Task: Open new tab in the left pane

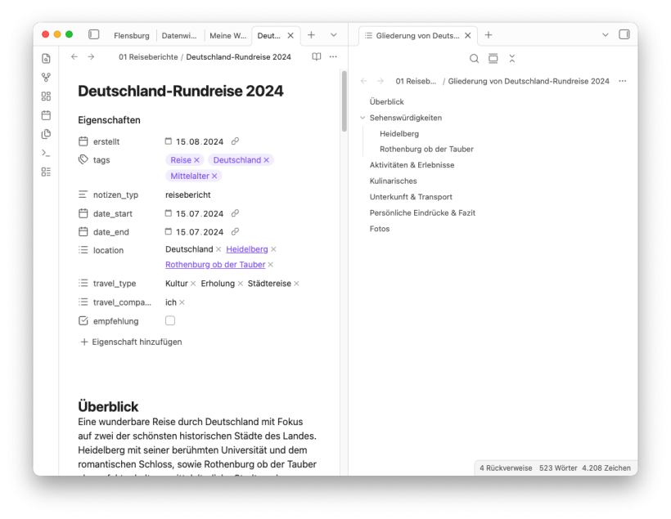Action: click(x=311, y=35)
